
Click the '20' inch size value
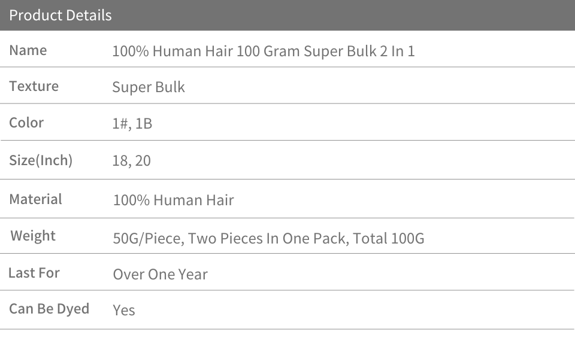[143, 161]
